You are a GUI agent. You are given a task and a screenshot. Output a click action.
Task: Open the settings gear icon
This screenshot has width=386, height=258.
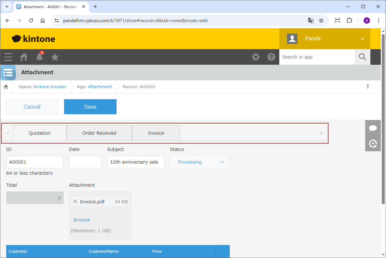point(256,57)
